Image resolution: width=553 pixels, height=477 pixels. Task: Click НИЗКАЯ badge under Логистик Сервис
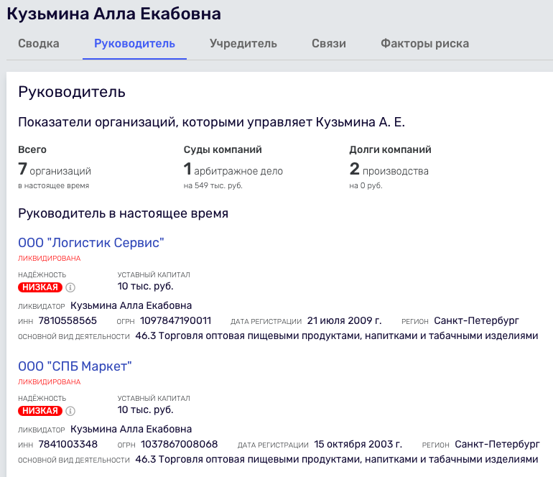click(x=40, y=287)
